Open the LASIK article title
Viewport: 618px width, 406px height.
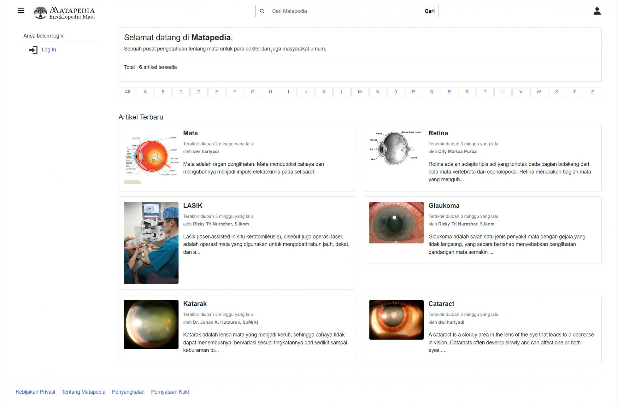point(193,206)
